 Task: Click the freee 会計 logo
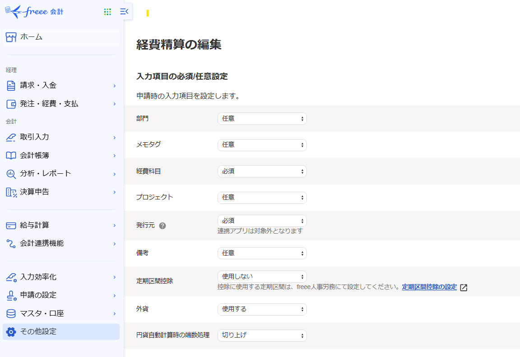coord(34,12)
